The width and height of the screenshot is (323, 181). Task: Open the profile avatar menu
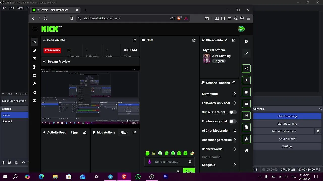click(x=241, y=29)
